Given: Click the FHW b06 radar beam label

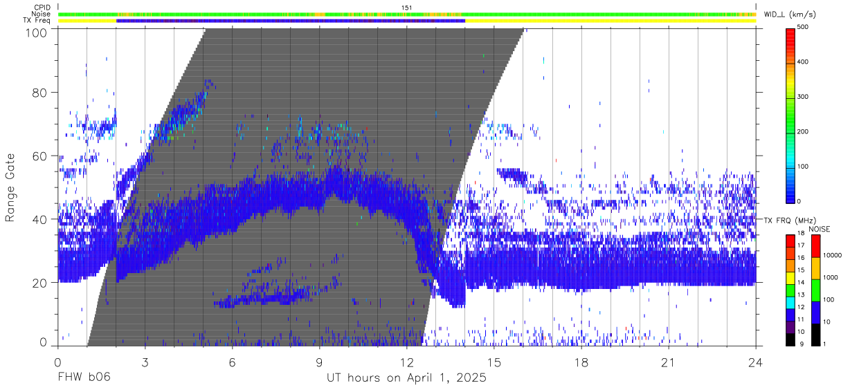Looking at the screenshot, I should pyautogui.click(x=83, y=378).
